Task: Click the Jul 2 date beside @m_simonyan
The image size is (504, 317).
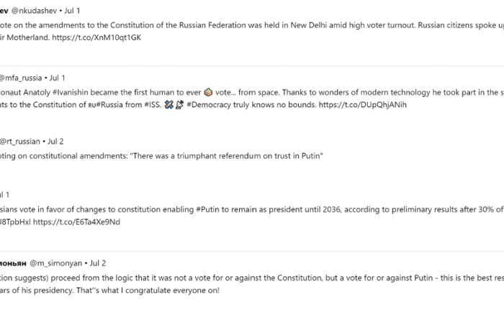Action: tap(98, 263)
